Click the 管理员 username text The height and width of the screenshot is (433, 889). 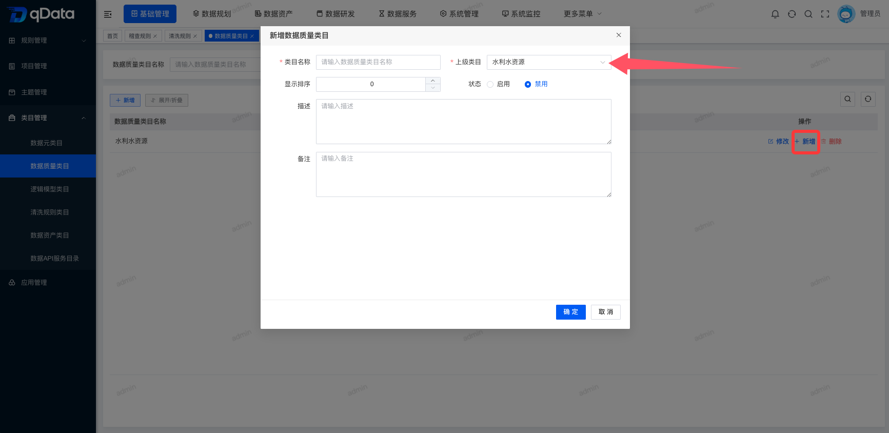tap(870, 14)
